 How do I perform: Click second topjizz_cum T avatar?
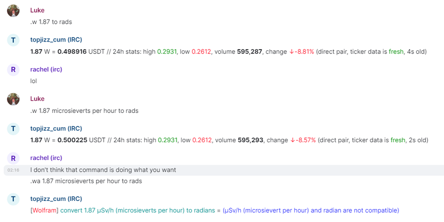(x=13, y=130)
